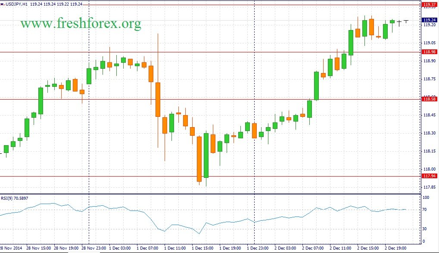This screenshot has height=253, width=439.
Task: Click the 1 Dec 23:00 time label
Action: click(258, 248)
